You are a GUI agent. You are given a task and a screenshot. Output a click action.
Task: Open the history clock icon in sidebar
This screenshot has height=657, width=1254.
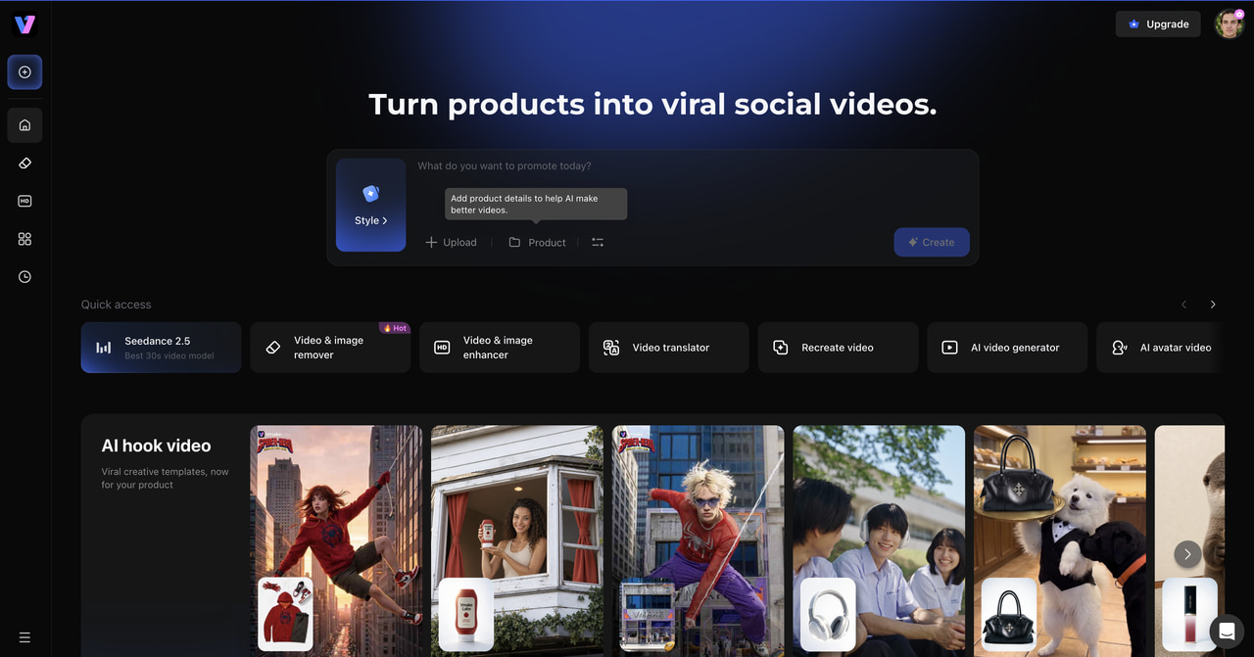24,277
